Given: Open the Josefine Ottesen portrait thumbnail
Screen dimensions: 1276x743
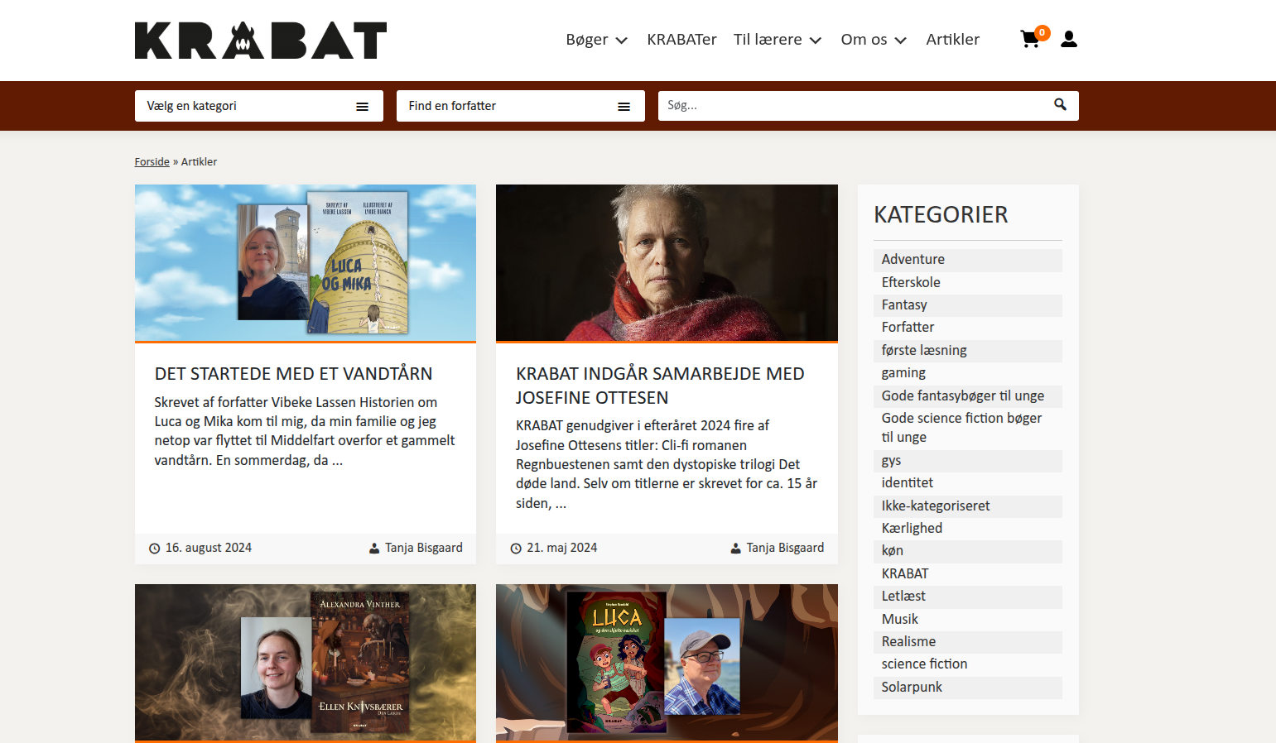Looking at the screenshot, I should [x=667, y=263].
